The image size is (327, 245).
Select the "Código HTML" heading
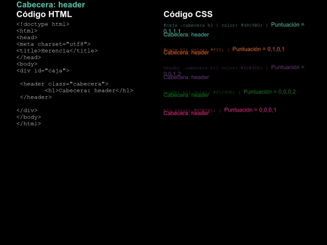click(44, 15)
